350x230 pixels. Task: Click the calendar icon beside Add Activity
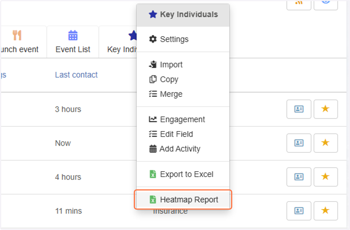[x=153, y=149]
